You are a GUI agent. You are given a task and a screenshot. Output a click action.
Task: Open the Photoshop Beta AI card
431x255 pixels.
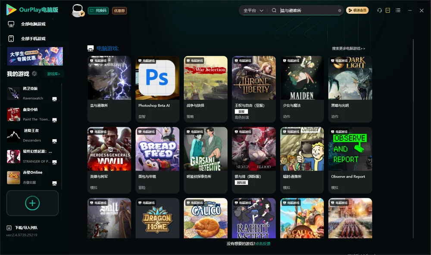click(157, 89)
